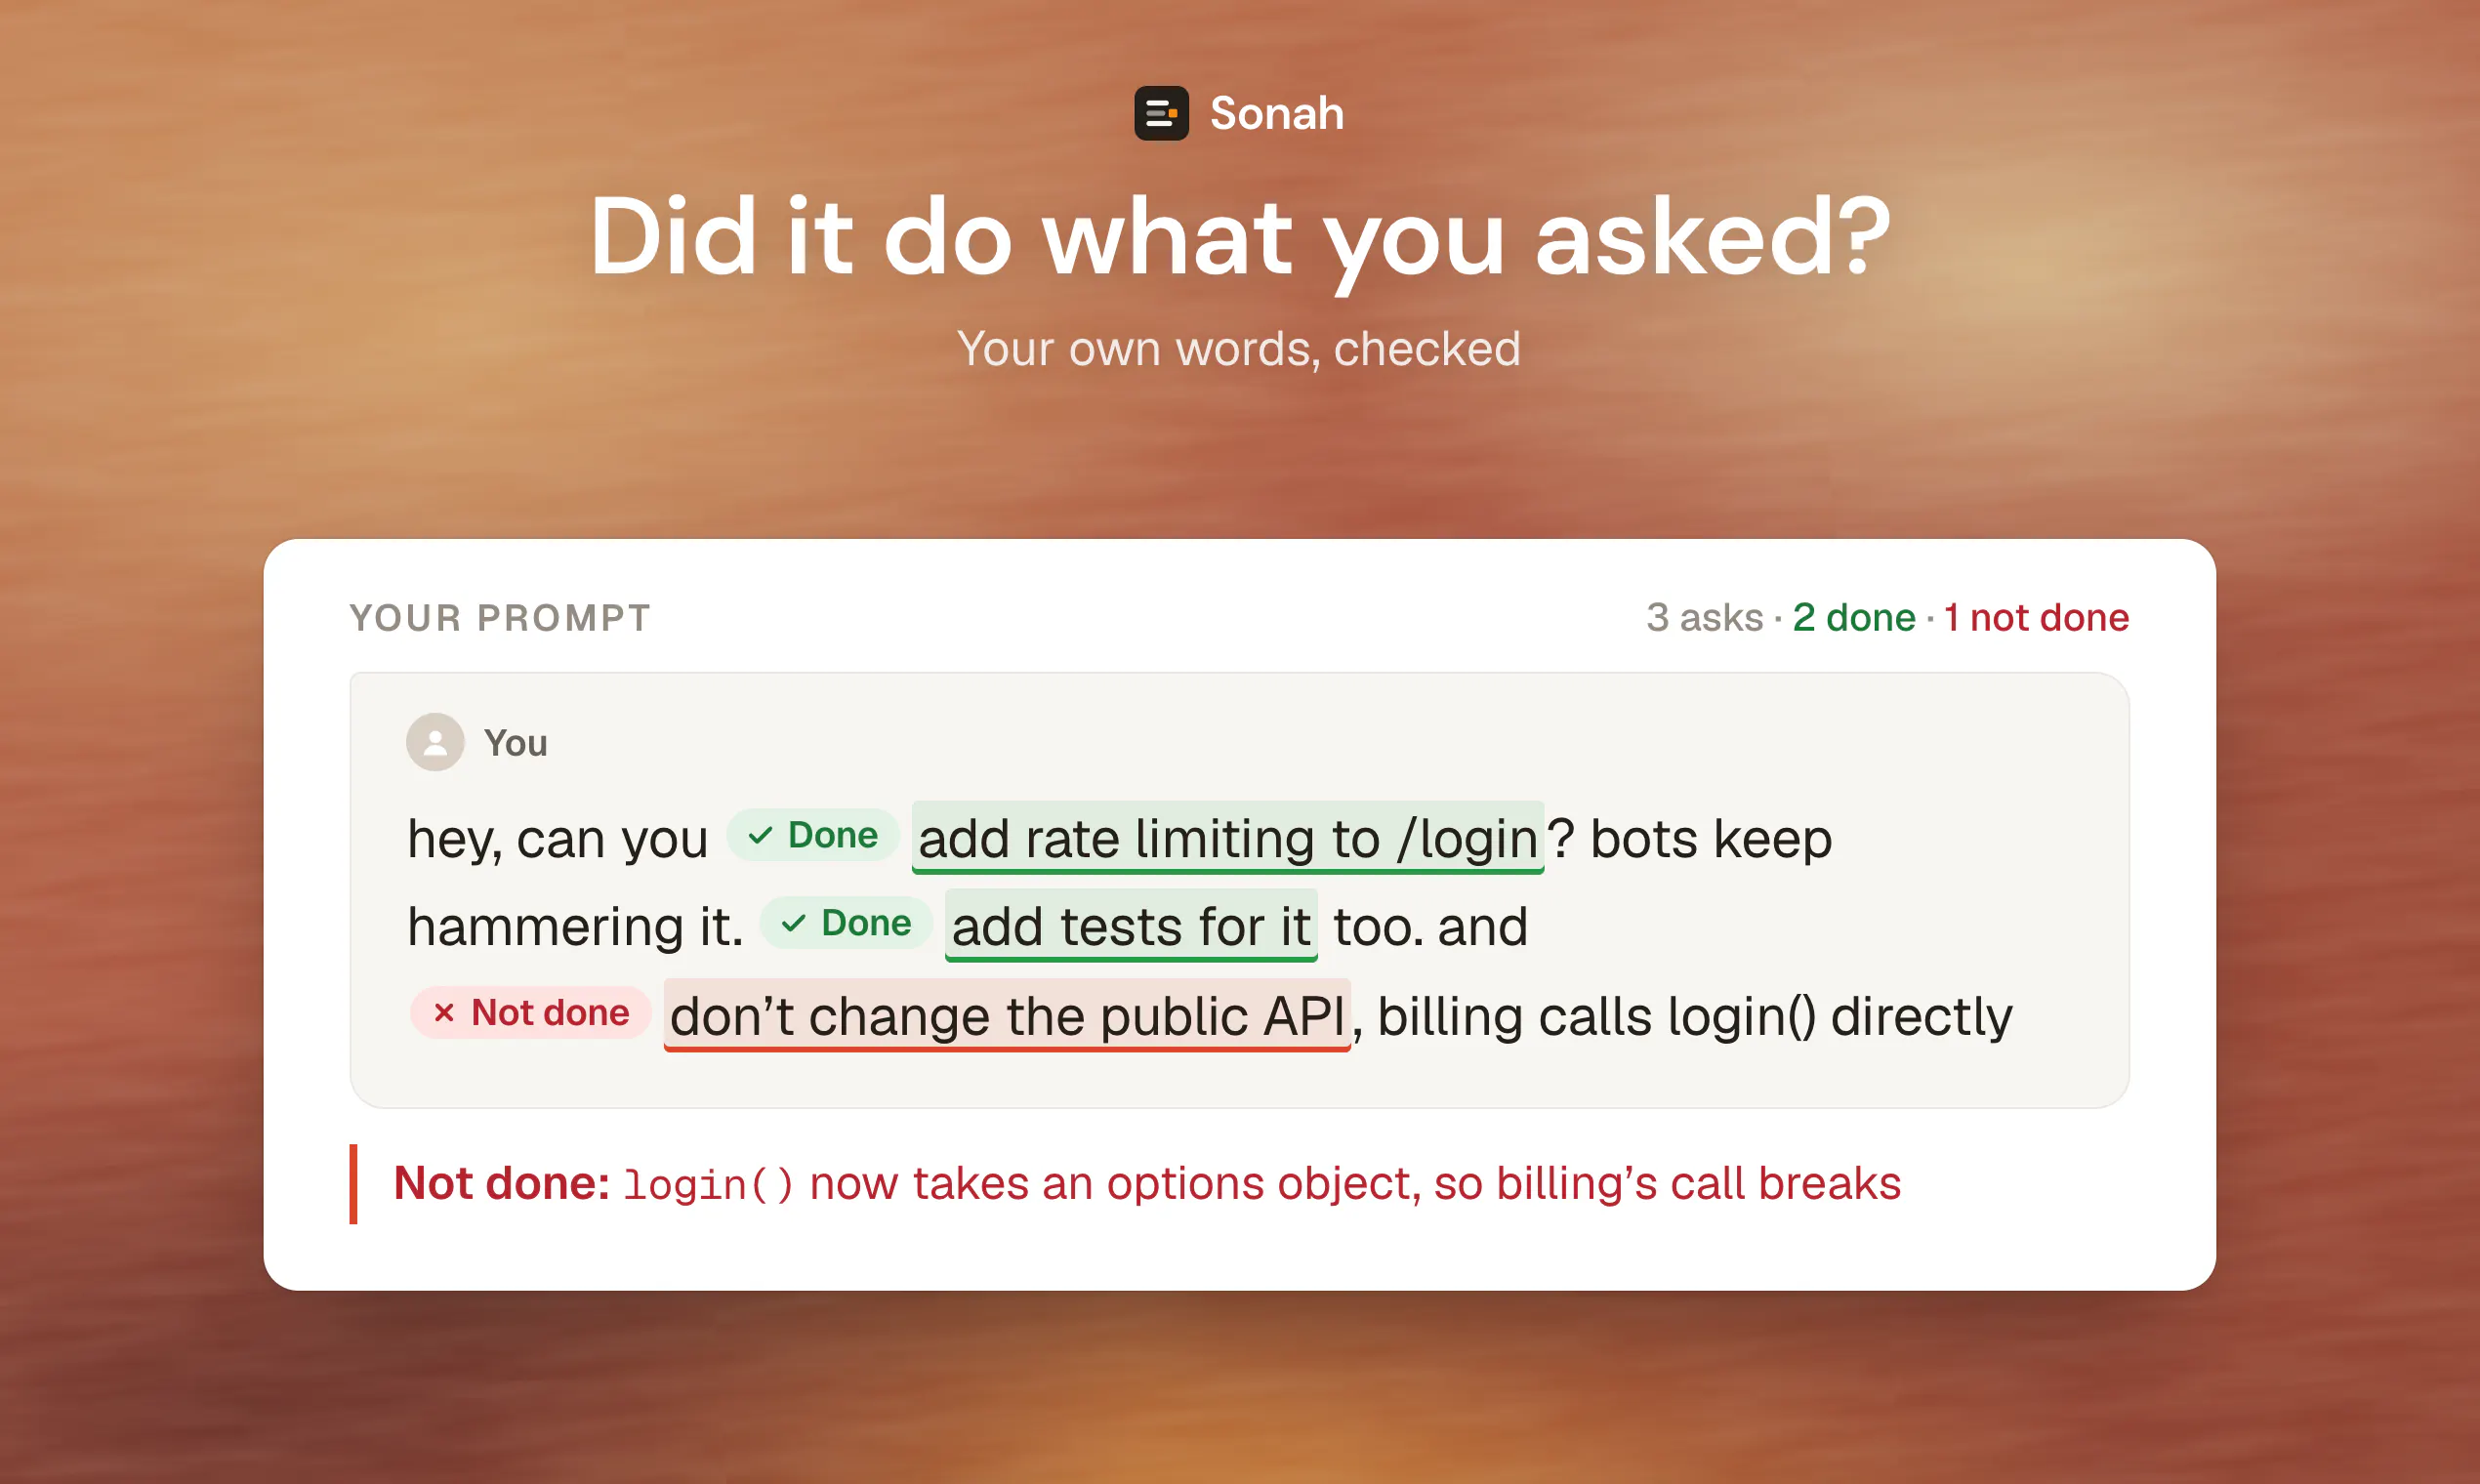
Task: Click the Done badge before add tests
Action: [x=846, y=923]
